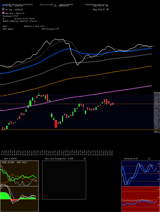160x212 pixels.
Task: Select the '20 Day - 12892.48' text
Action: [x=14, y=6]
